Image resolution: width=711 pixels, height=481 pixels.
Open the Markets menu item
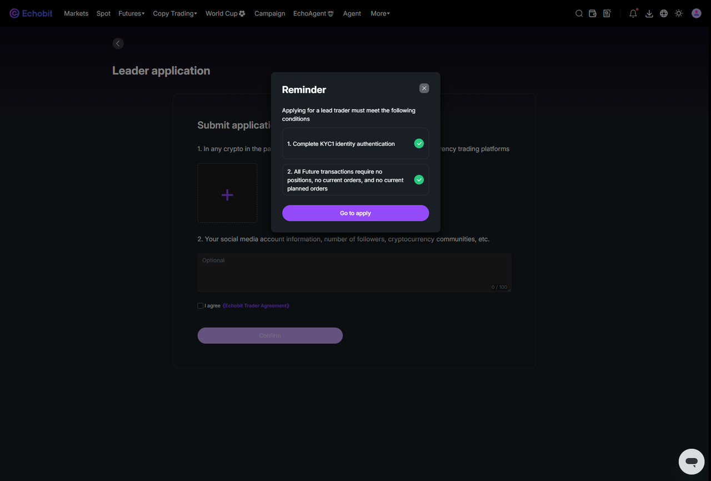(76, 13)
